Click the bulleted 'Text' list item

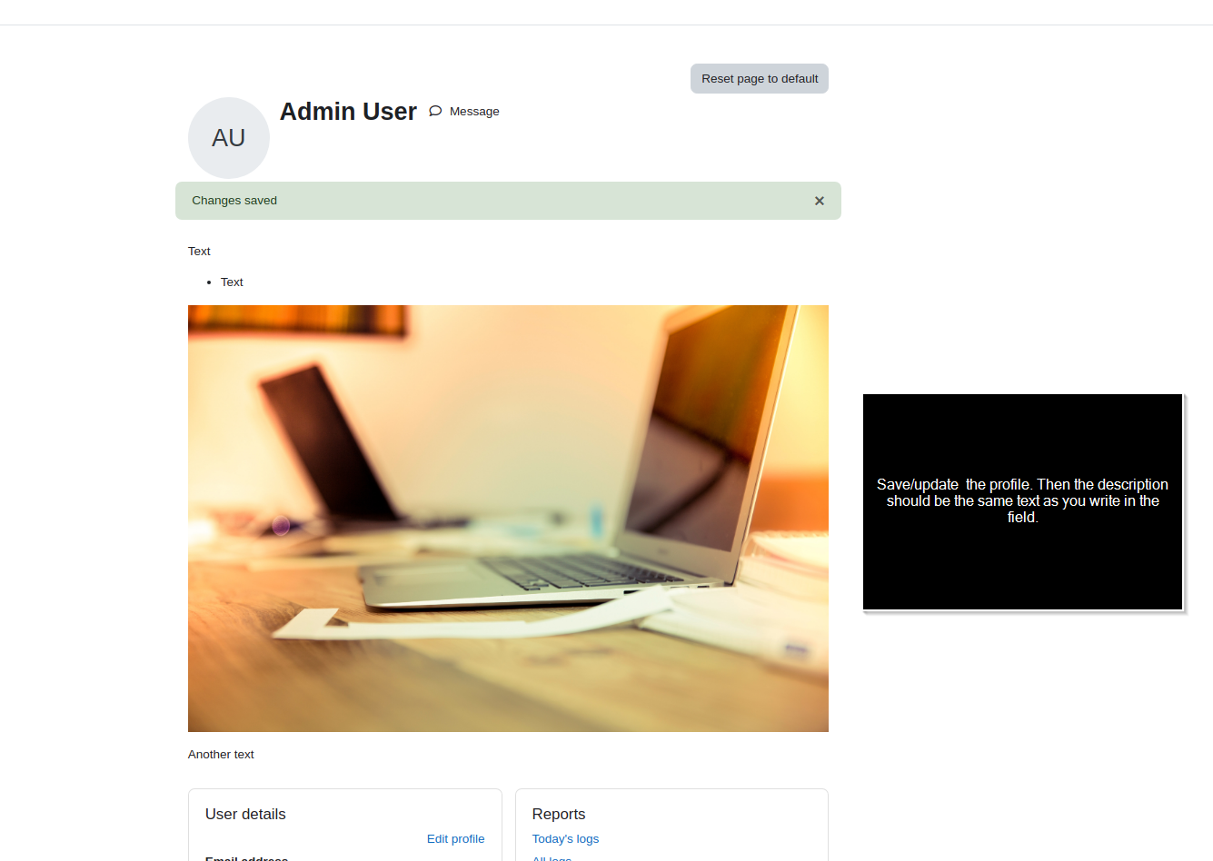click(232, 282)
